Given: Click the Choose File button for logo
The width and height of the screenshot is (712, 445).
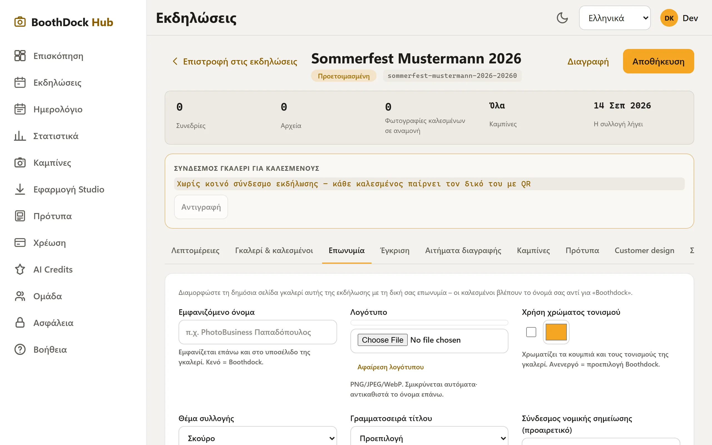Looking at the screenshot, I should click(x=382, y=340).
